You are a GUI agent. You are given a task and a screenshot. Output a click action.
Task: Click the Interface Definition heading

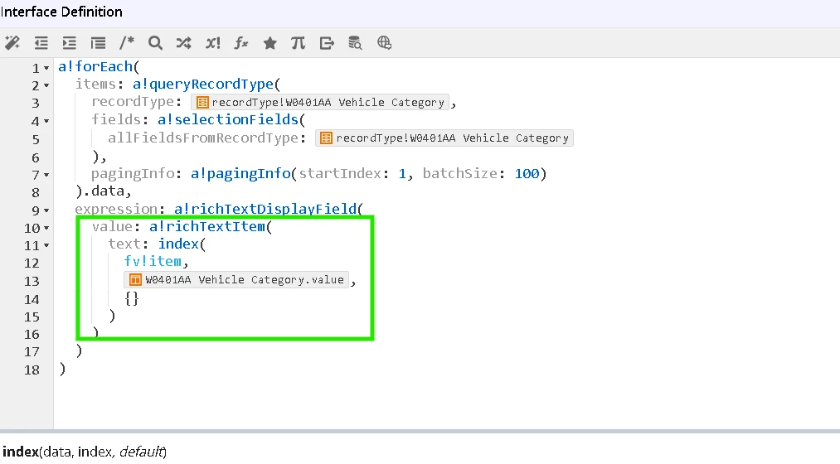tap(61, 12)
